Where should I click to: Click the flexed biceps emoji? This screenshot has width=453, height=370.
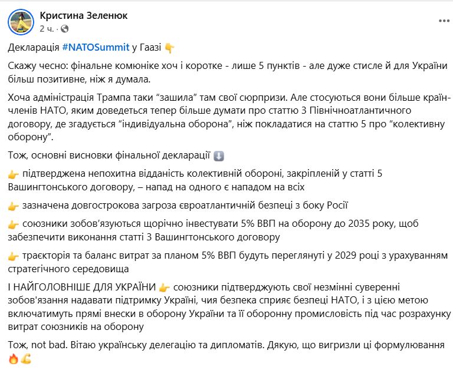(x=25, y=358)
